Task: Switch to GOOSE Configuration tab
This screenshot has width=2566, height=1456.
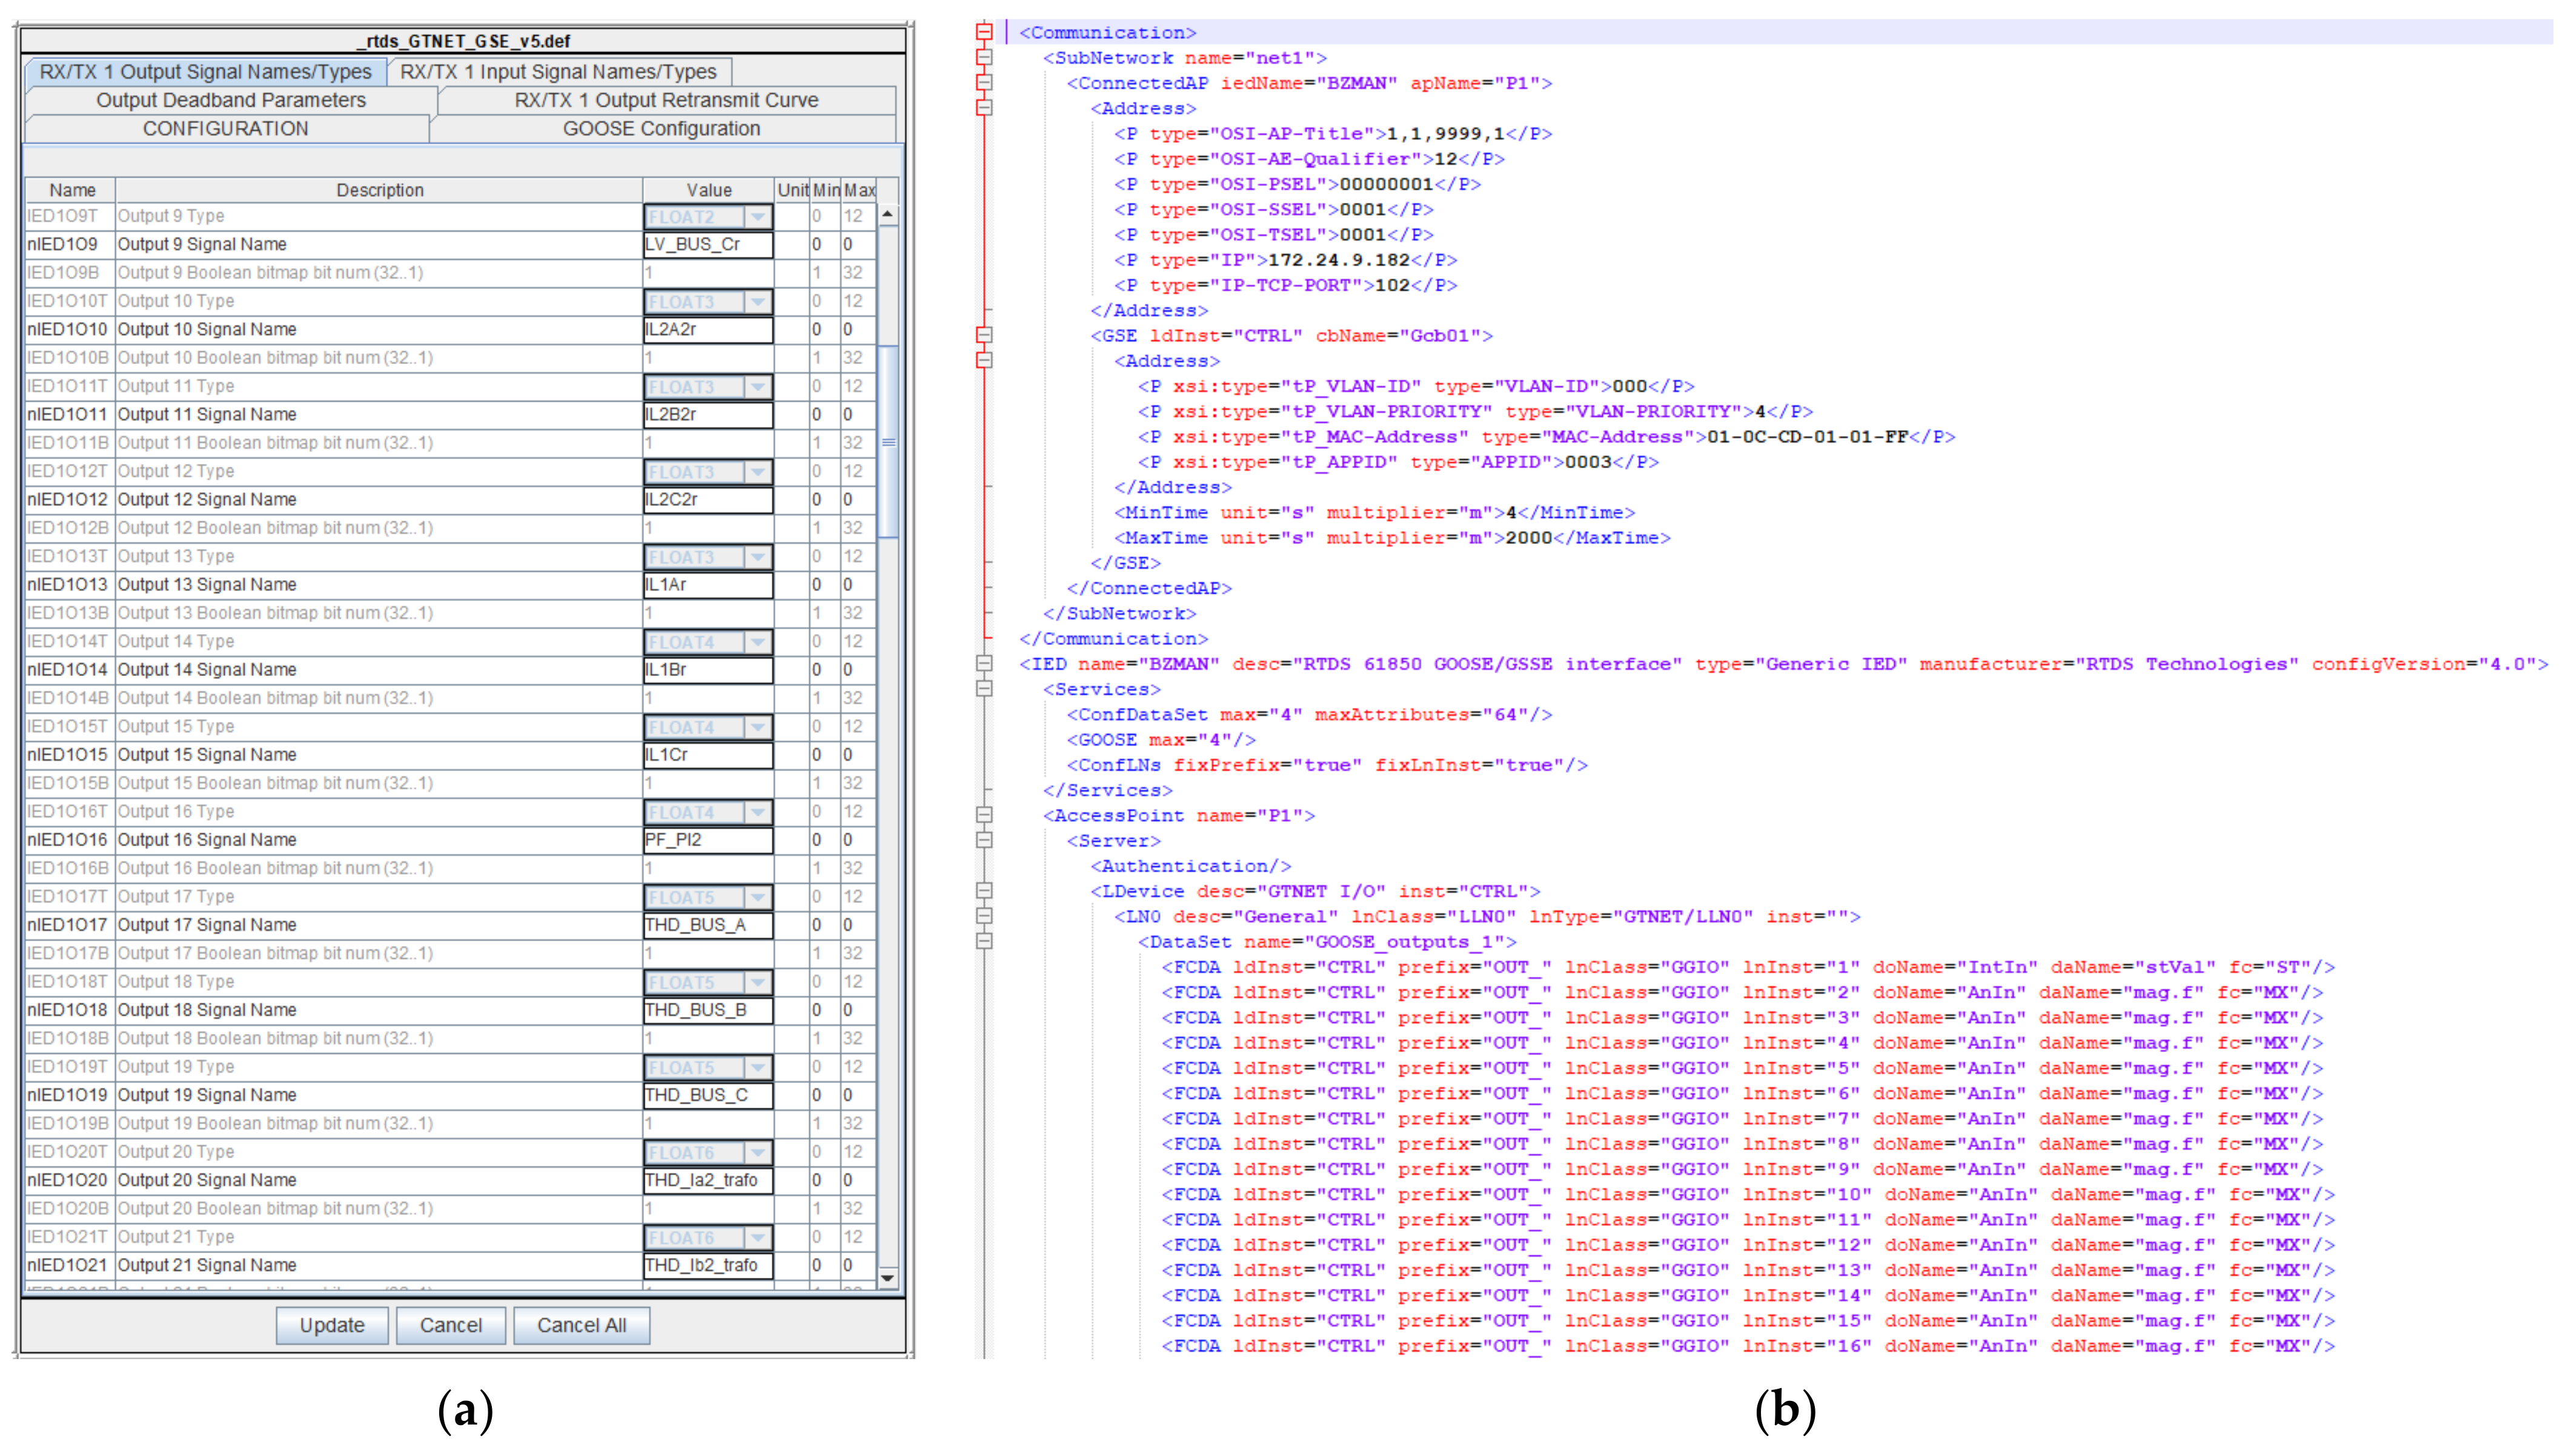Action: pyautogui.click(x=661, y=128)
